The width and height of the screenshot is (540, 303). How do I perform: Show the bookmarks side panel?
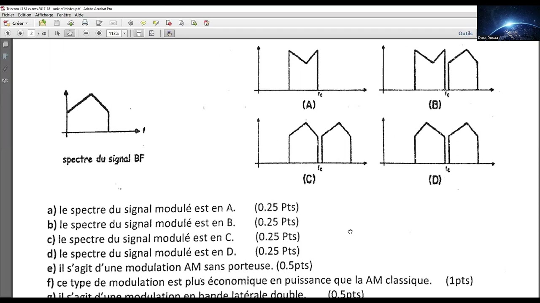tap(5, 56)
